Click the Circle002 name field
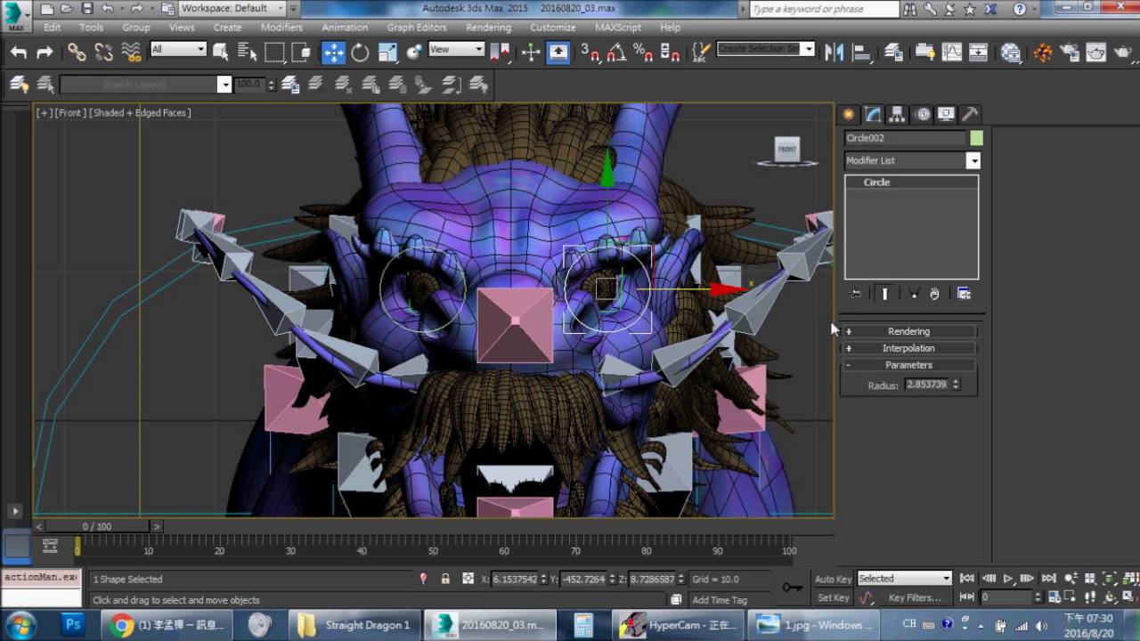This screenshot has width=1140, height=641. tap(905, 138)
